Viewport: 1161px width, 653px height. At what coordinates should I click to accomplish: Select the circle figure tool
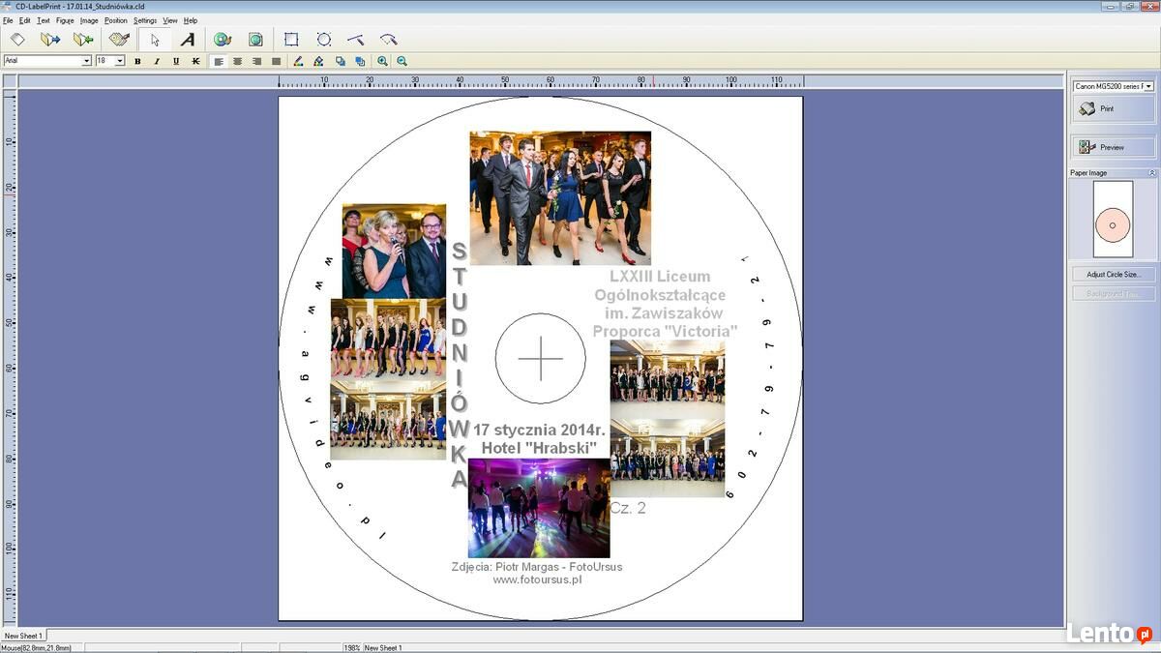pos(324,40)
